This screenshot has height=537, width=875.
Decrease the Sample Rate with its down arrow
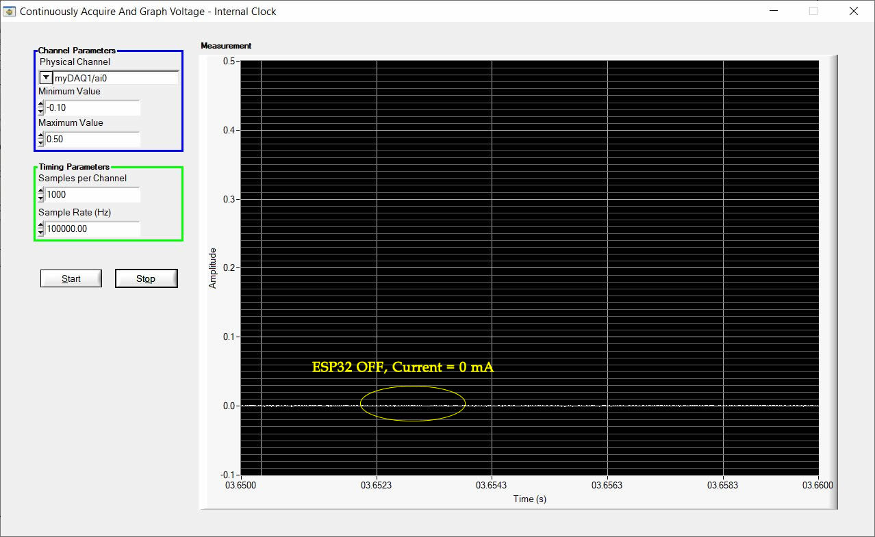tap(40, 233)
